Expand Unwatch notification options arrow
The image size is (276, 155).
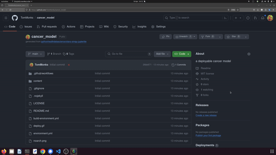tap(194, 37)
